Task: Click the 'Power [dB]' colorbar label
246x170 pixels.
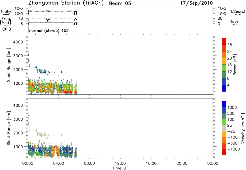Action: click(235, 65)
